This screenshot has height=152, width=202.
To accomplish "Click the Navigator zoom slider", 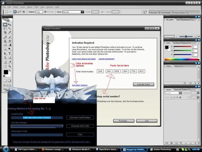I will click(x=186, y=37).
